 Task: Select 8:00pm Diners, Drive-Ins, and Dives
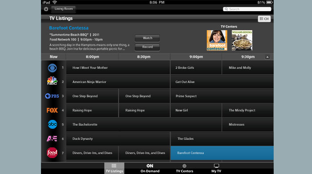tap(92, 153)
